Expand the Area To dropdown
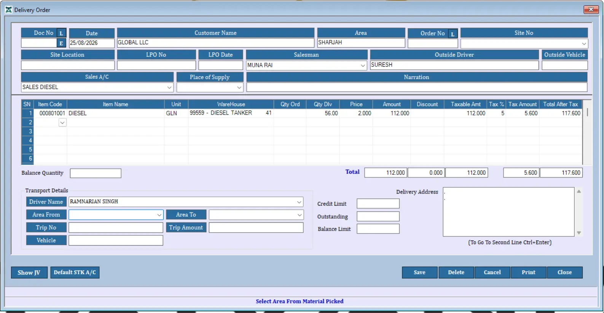604x313 pixels. [300, 215]
